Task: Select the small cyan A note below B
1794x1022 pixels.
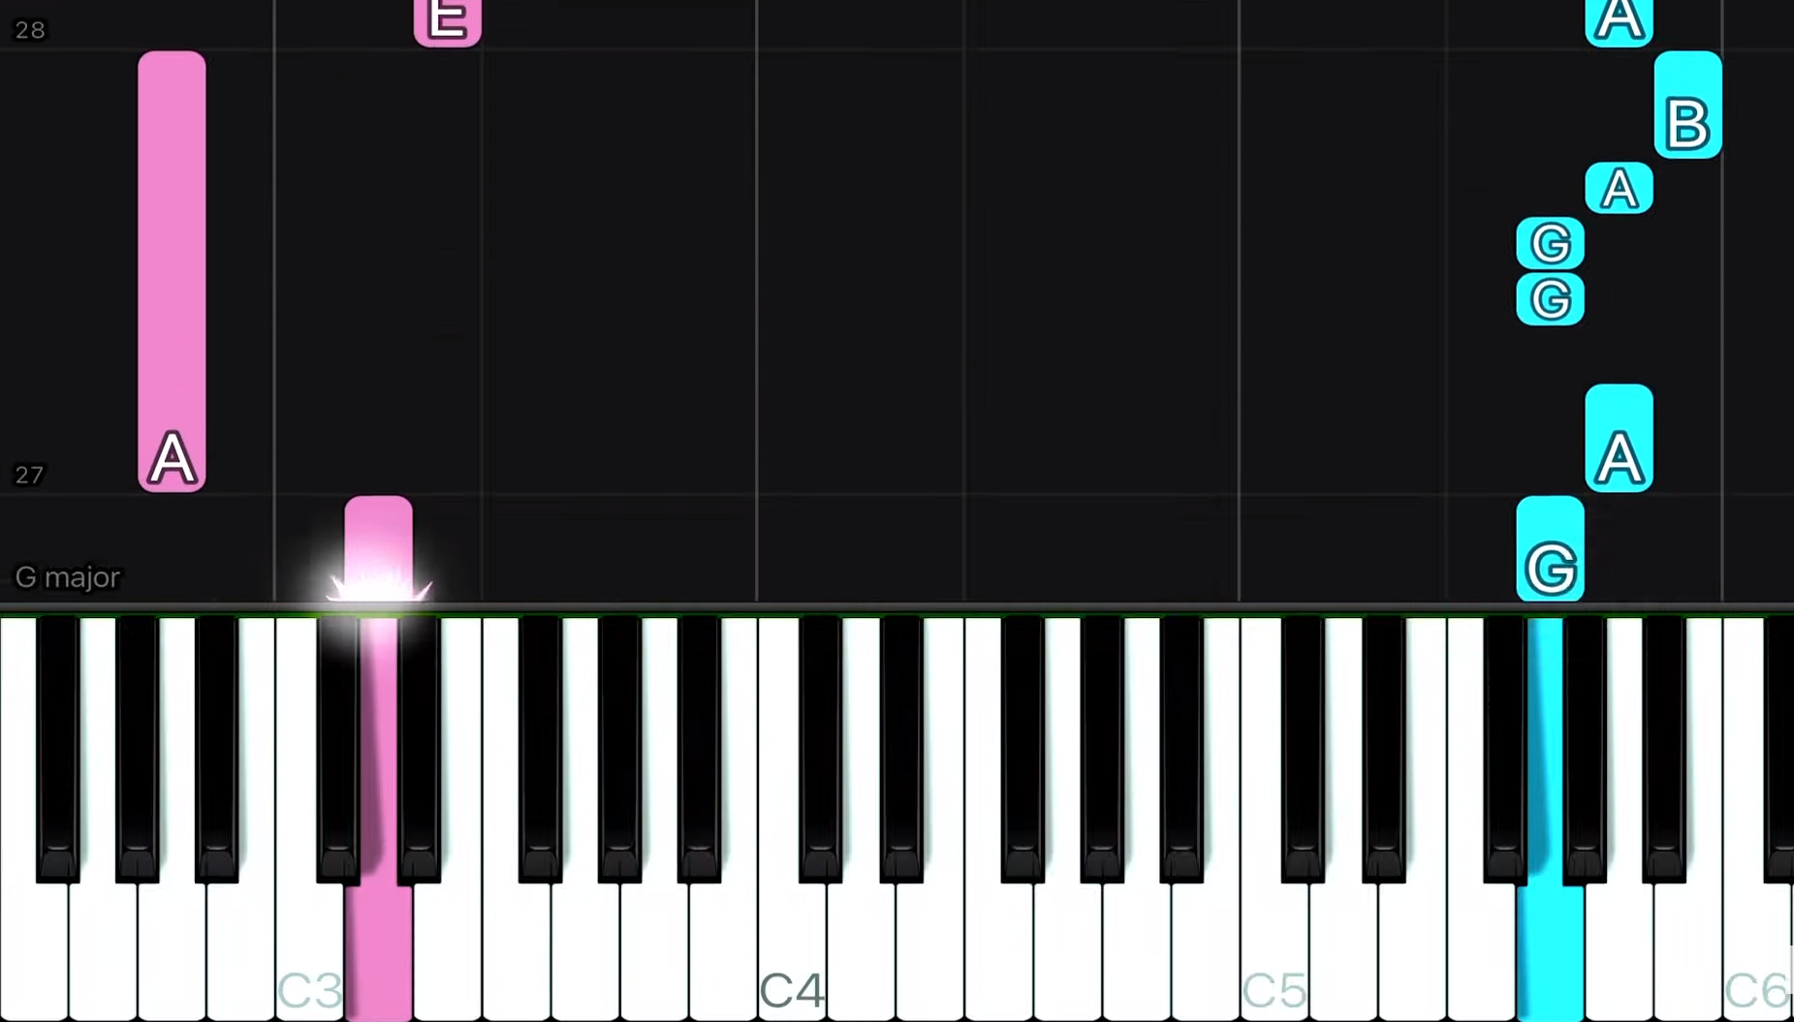Action: 1619,188
